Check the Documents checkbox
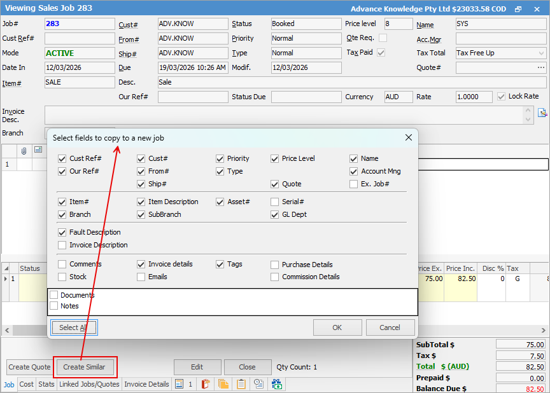550x393 pixels. pyautogui.click(x=53, y=295)
